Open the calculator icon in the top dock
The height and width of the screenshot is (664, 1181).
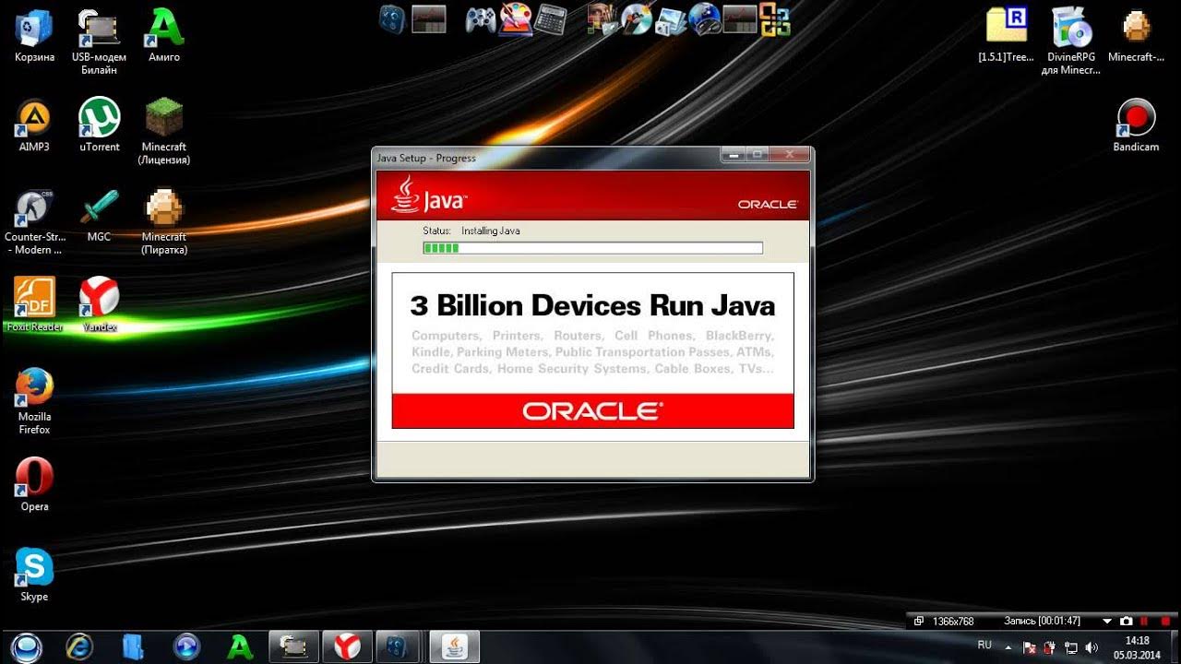(x=551, y=19)
